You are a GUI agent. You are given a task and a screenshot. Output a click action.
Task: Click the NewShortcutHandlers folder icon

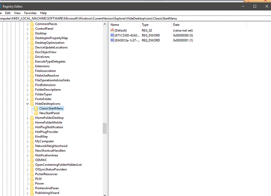(32, 151)
